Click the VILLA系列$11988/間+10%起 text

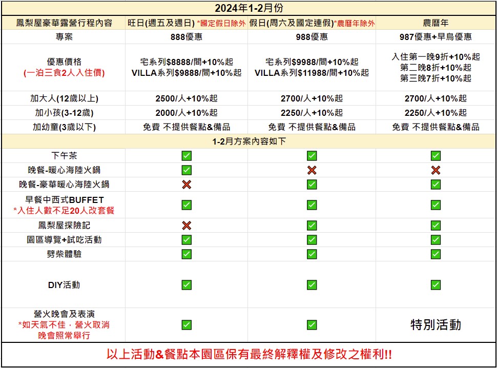pyautogui.click(x=312, y=73)
